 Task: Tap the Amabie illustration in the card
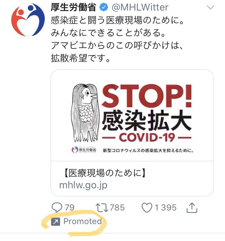[x=84, y=113]
